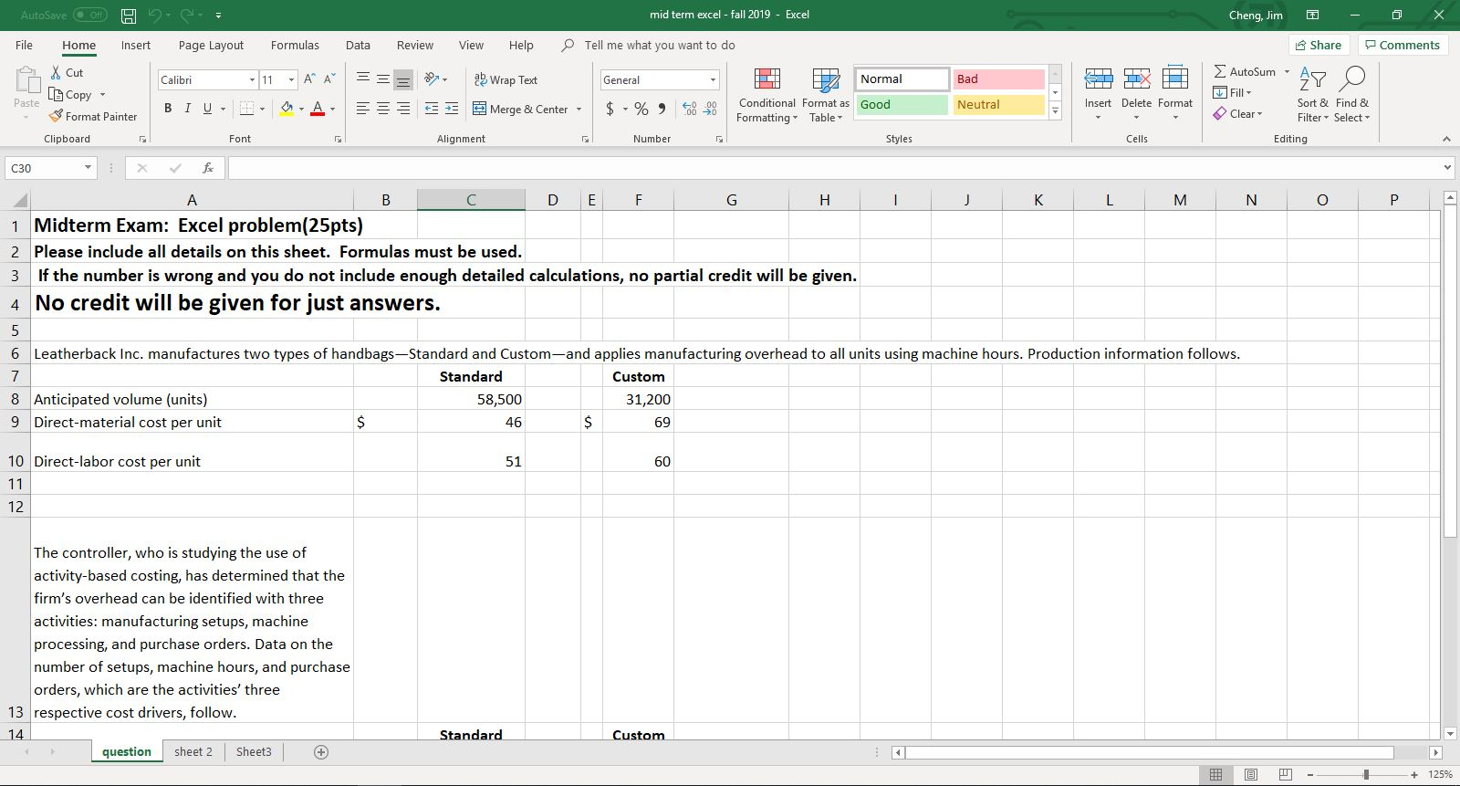1460x786 pixels.
Task: Click Merge & Center button
Action: pos(520,109)
